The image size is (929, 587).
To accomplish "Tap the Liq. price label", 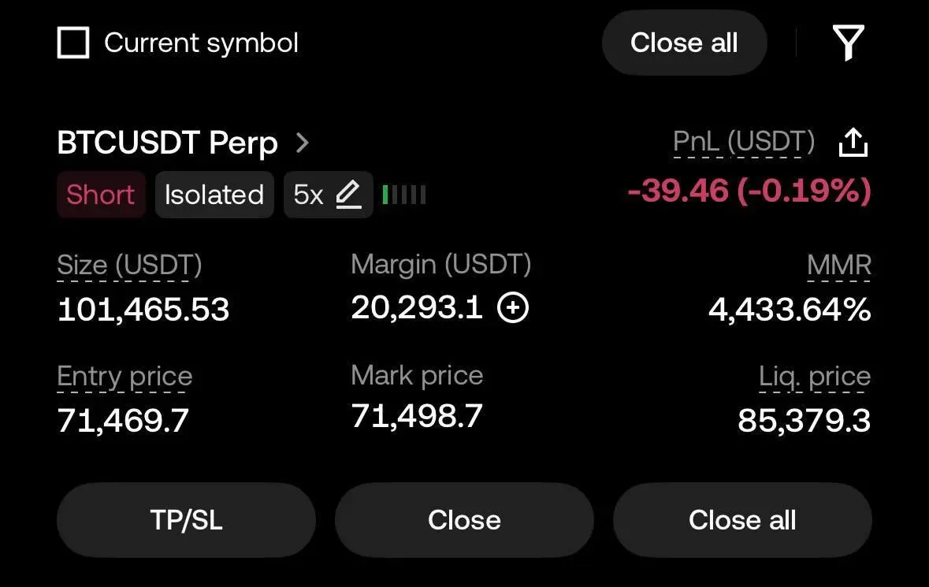I will [815, 377].
